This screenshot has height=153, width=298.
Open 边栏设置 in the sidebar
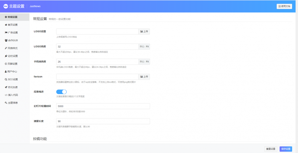click(x=15, y=56)
